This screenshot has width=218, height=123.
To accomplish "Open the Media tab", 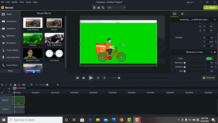I will pyautogui.click(x=10, y=14).
